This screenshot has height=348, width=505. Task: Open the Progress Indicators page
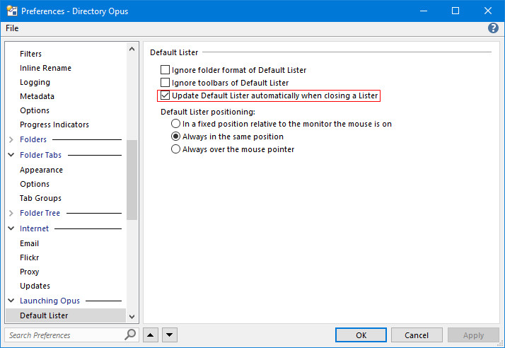coord(54,124)
